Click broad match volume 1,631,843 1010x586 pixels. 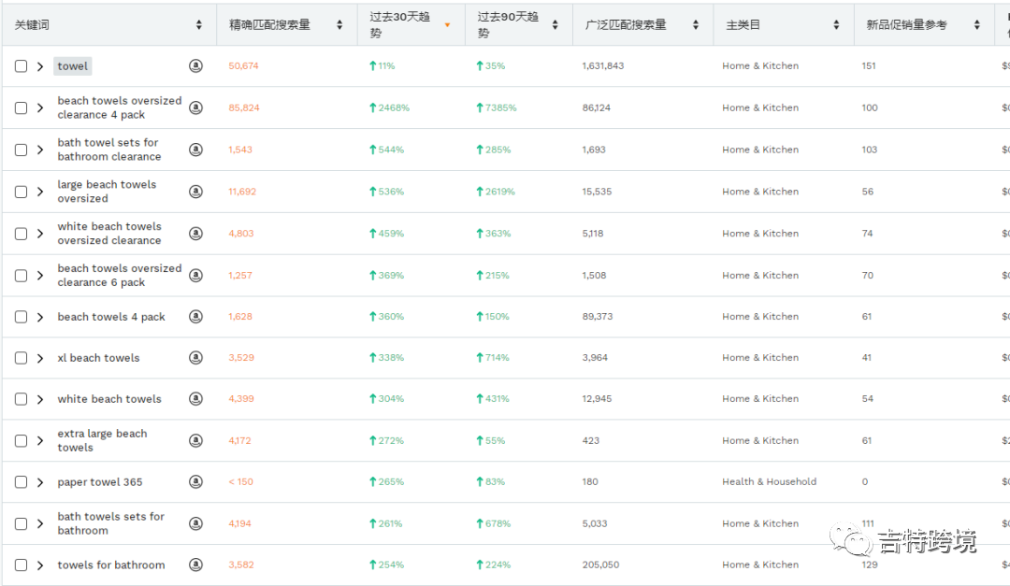tap(603, 65)
